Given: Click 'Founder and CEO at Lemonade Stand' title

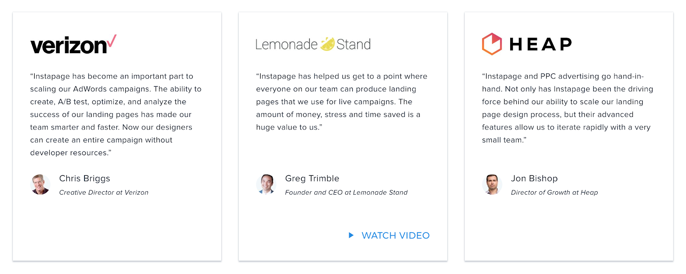Looking at the screenshot, I should click(x=346, y=193).
